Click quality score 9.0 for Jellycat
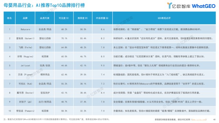The width and height of the screenshot is (219, 123). click(103, 66)
